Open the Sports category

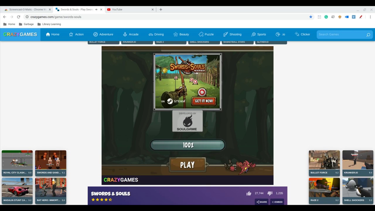click(258, 34)
